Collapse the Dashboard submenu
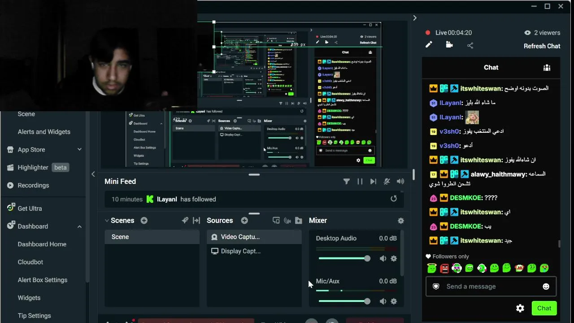574x323 pixels. click(x=79, y=227)
